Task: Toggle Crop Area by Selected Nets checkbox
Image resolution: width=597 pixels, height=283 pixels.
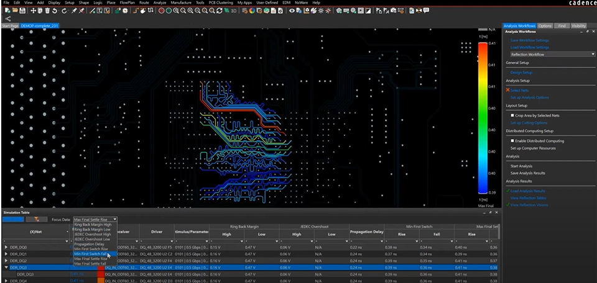Action: (512, 115)
